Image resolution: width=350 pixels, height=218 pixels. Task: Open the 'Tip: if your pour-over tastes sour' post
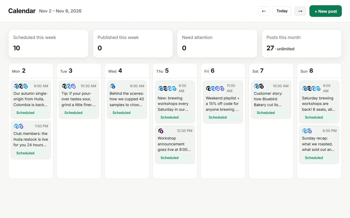pos(79,100)
